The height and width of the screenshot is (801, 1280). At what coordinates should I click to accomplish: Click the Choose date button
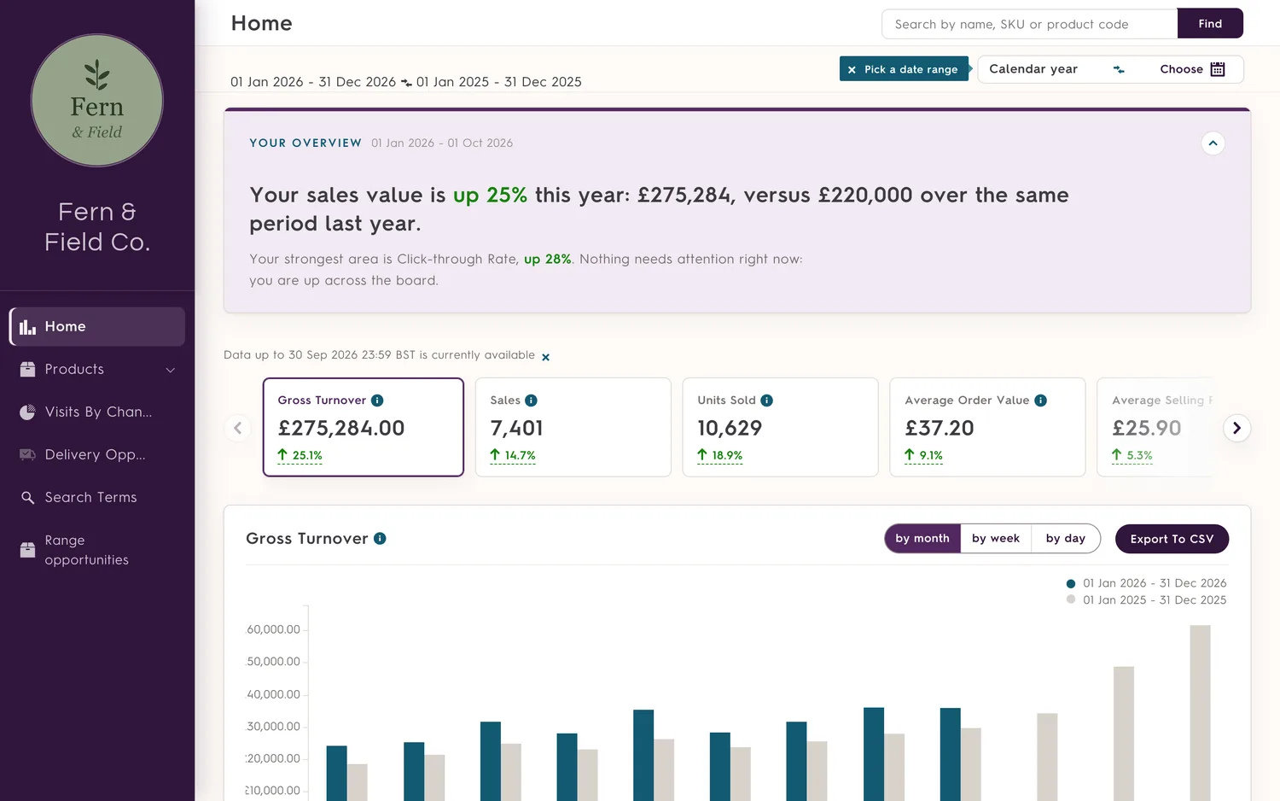tap(1192, 69)
